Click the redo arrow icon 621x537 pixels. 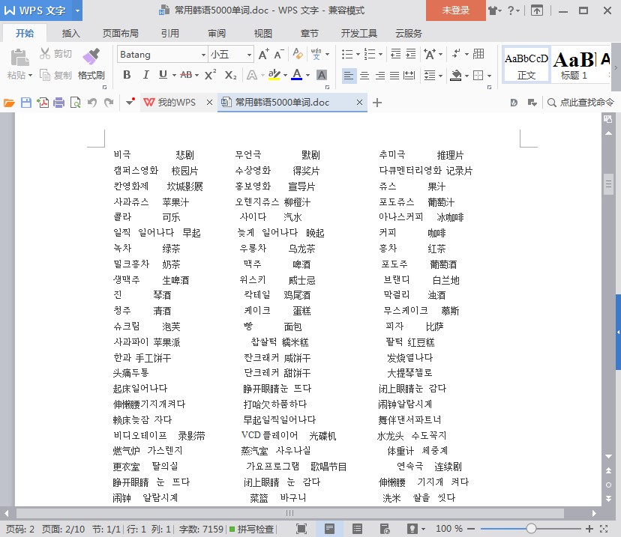click(x=109, y=103)
